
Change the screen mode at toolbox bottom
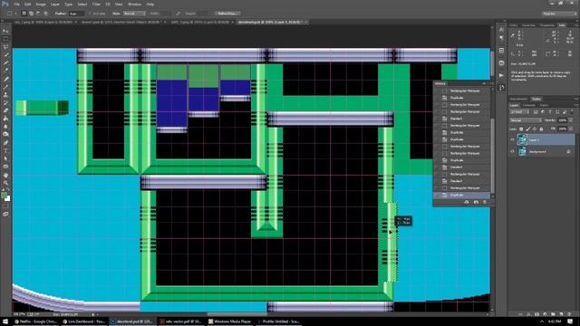(x=5, y=214)
